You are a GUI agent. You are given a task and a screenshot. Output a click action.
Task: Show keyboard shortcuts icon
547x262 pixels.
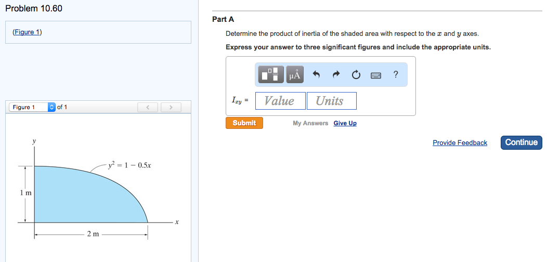[x=376, y=75]
